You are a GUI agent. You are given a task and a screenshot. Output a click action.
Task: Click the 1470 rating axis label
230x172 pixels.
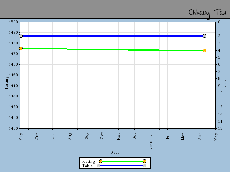(x=13, y=54)
